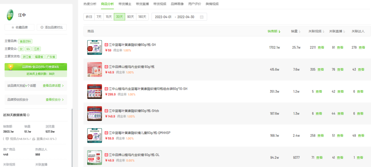Screen dimensions: 371x167
Task: Open product title 江中蓝莓叶黄素酯软糖儿童60g/瓶-QMHHSP
Action: (139, 133)
